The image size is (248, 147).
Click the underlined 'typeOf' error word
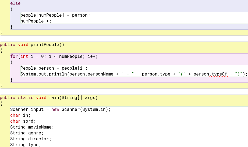219,74
